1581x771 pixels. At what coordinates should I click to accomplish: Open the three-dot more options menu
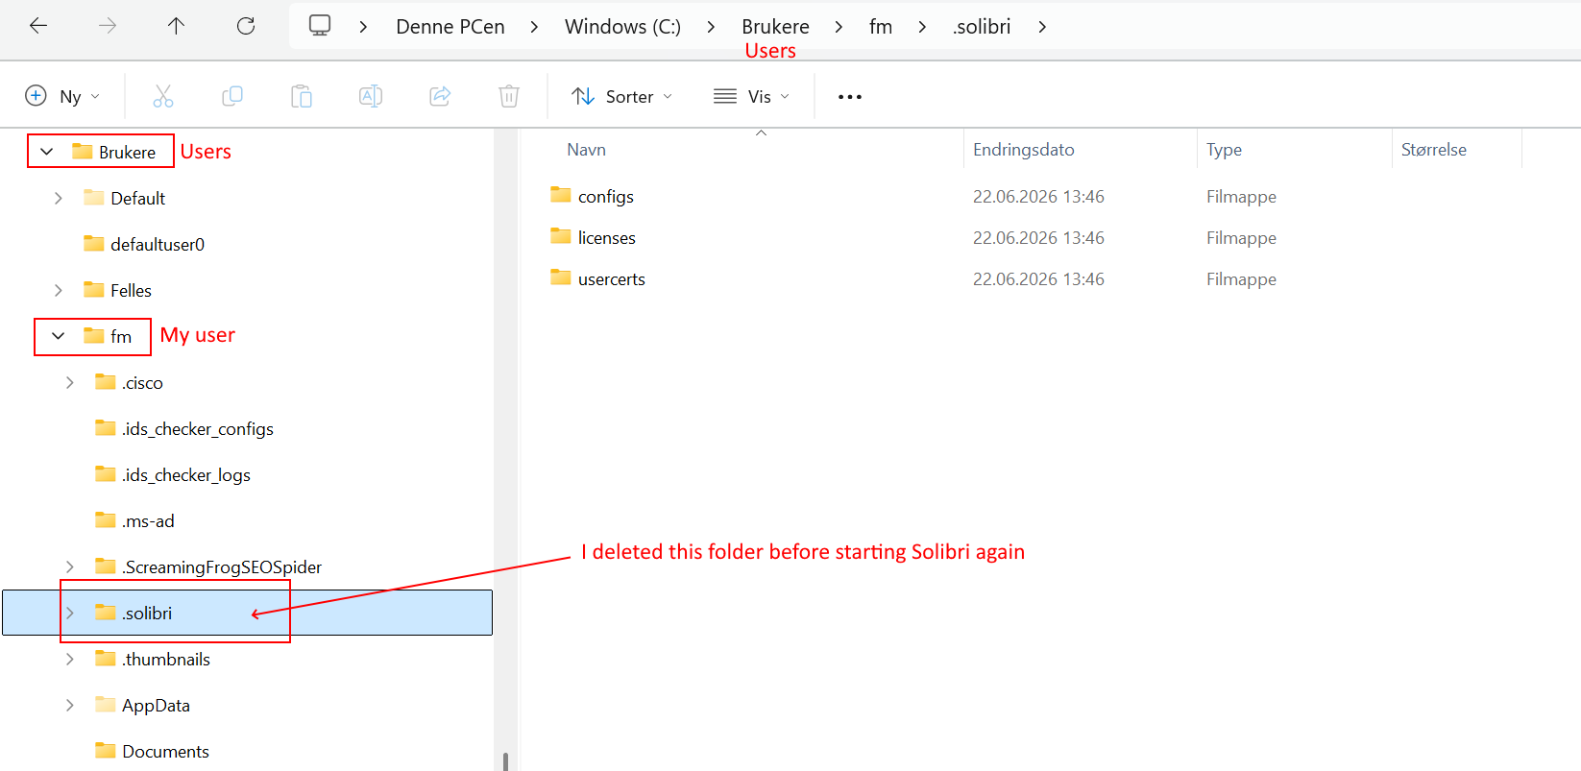850,97
